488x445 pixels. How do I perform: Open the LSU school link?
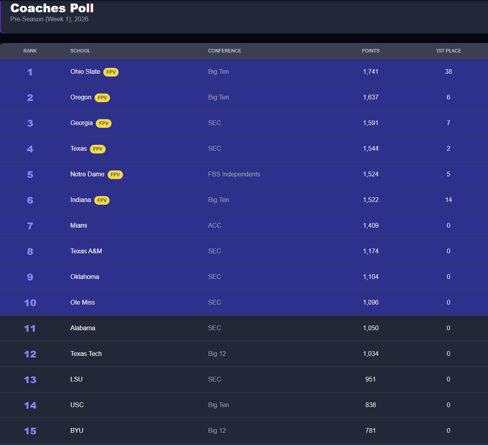(x=76, y=379)
